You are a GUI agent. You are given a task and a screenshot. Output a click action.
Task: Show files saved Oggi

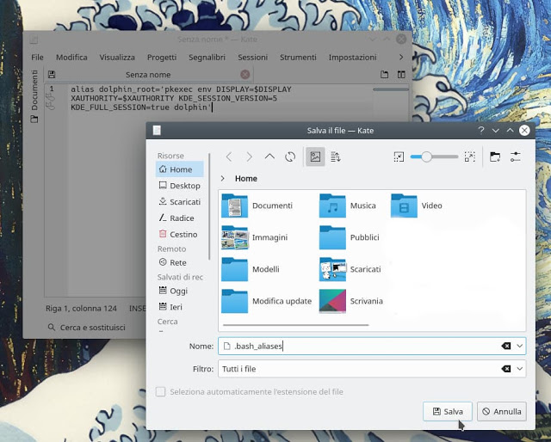point(180,291)
